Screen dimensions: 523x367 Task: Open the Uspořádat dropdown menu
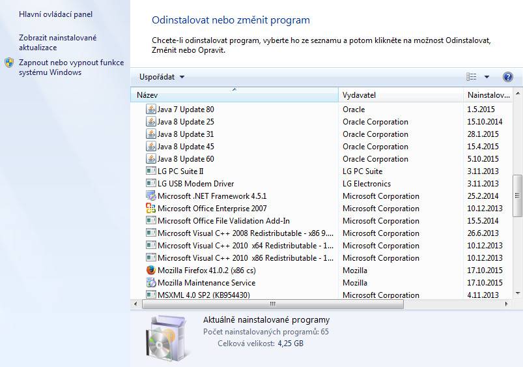162,77
